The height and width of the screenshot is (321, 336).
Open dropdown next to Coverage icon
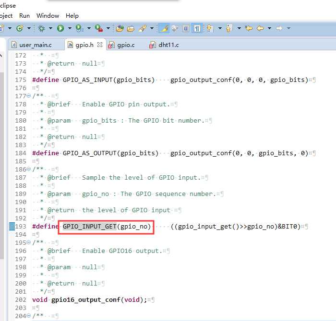[x=89, y=28]
